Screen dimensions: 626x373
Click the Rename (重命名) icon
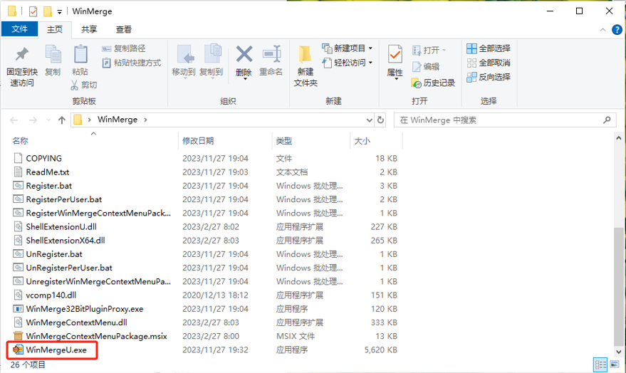(271, 54)
